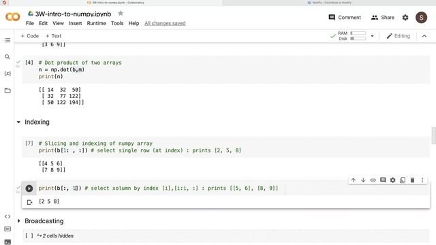The height and width of the screenshot is (245, 436).
Task: Open the Files folder panel
Action: [x=7, y=91]
